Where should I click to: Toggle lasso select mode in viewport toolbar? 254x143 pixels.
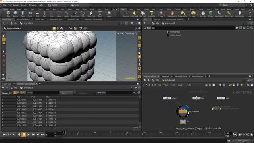[x=58, y=29]
